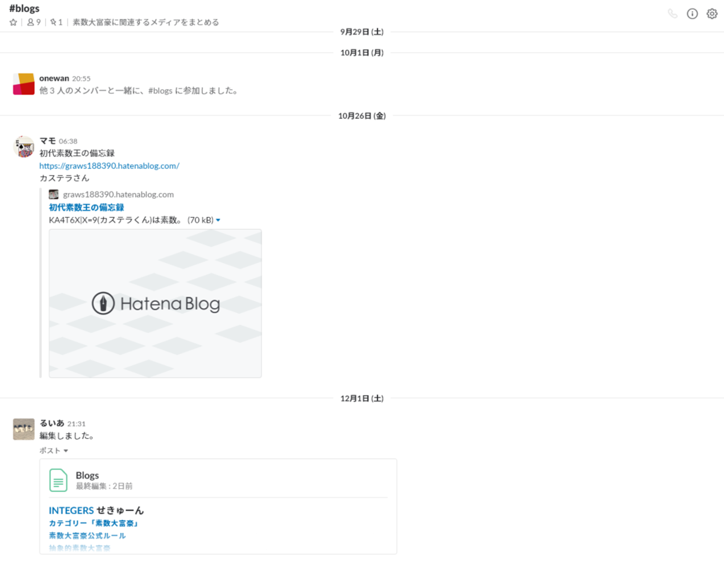Screen dimensions: 724x564
Task: Click the るいあ username
Action: click(52, 423)
